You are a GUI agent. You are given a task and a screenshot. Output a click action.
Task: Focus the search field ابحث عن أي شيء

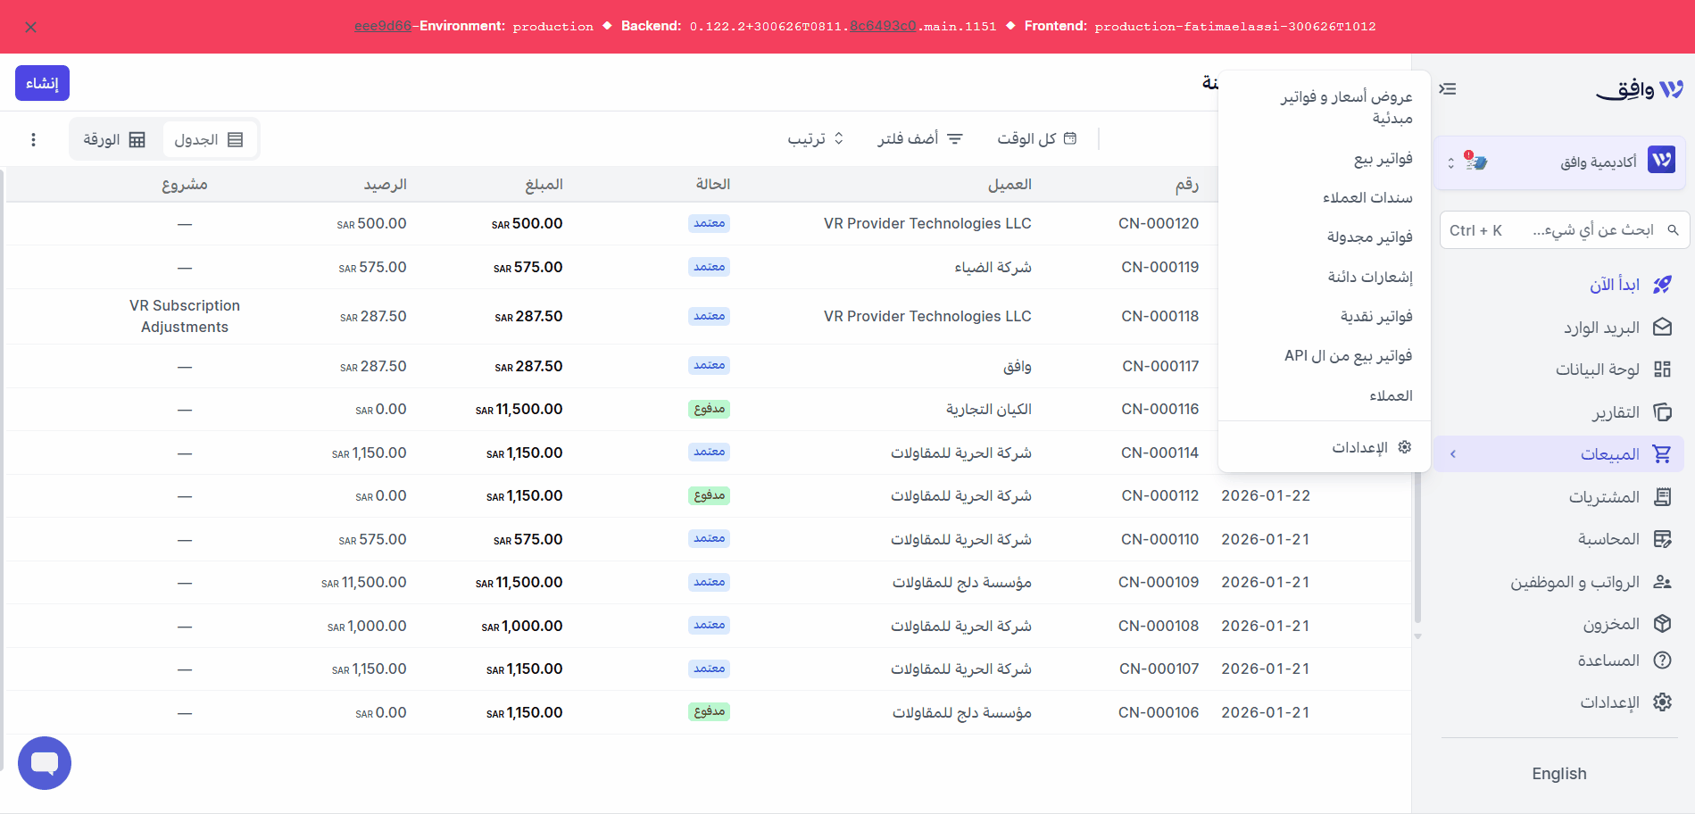pos(1564,230)
